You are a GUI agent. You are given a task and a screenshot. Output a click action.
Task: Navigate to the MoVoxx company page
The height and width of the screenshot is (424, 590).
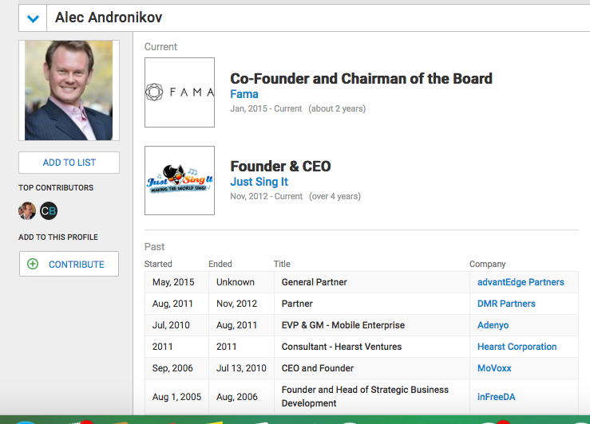coord(494,368)
